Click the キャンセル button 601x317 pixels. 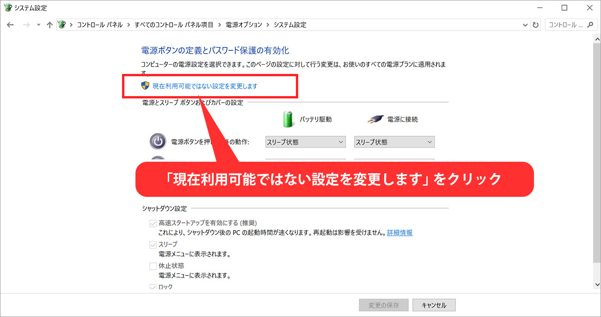[434, 305]
